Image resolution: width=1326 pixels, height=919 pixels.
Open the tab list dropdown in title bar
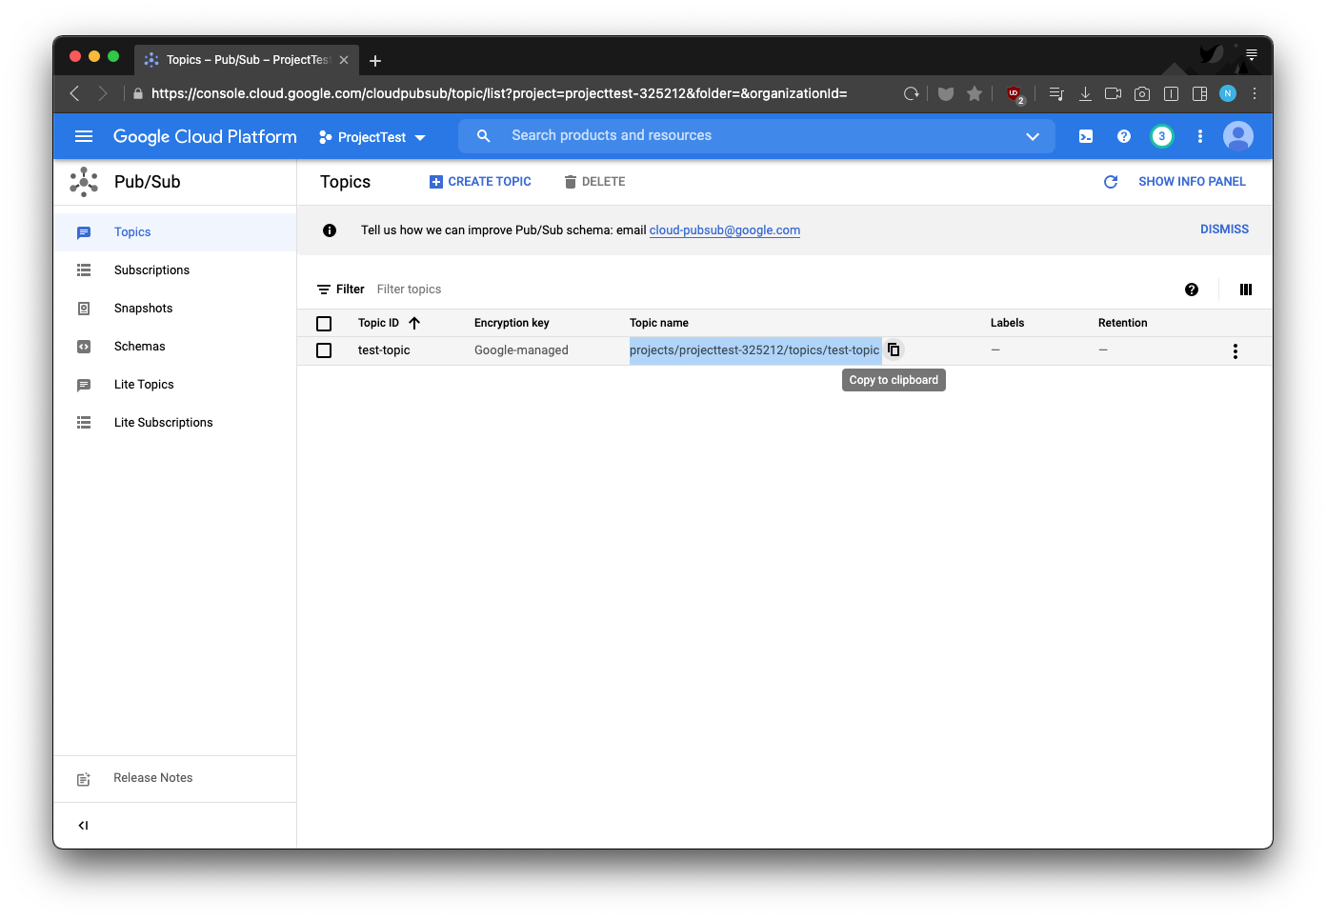[x=1252, y=55]
